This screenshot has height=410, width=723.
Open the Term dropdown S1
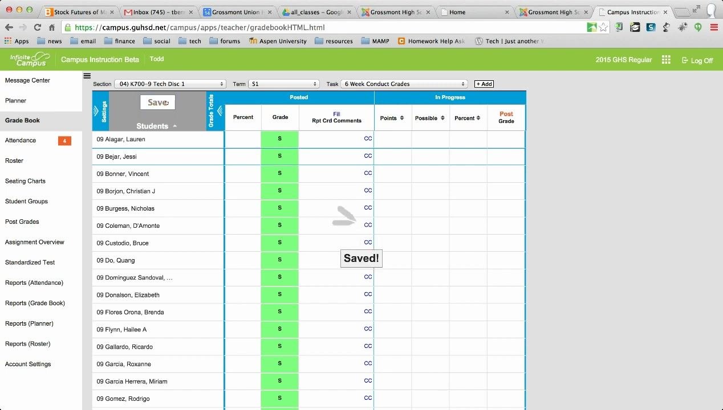click(x=283, y=84)
